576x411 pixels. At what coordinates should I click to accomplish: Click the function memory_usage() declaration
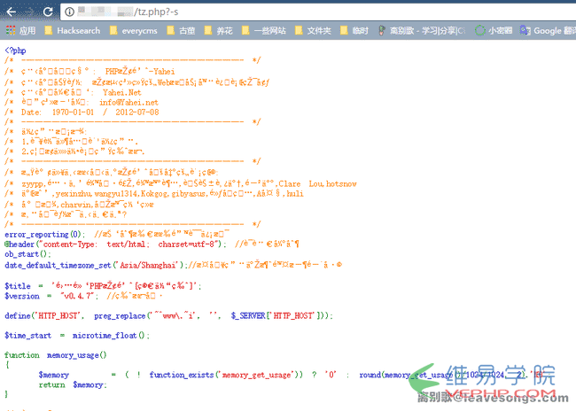(x=56, y=355)
